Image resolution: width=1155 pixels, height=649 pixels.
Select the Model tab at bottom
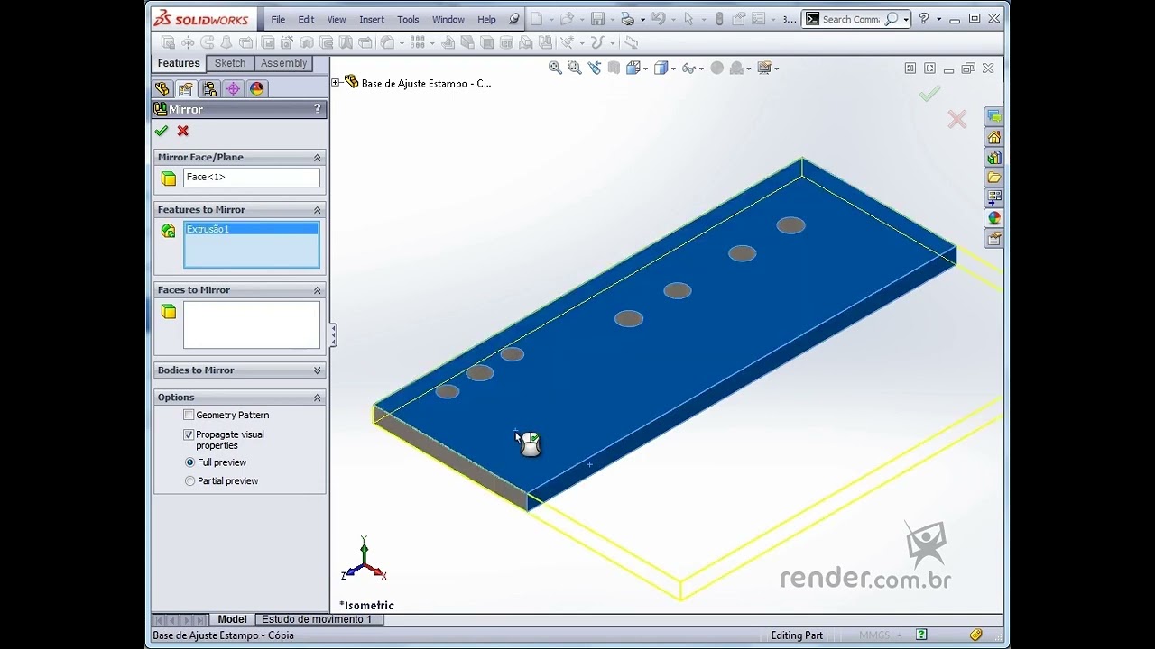pos(232,619)
